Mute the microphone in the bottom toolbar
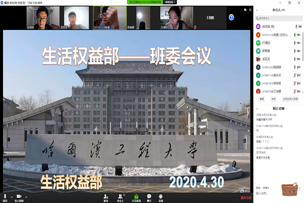This screenshot has width=304, height=203. [x=5, y=196]
